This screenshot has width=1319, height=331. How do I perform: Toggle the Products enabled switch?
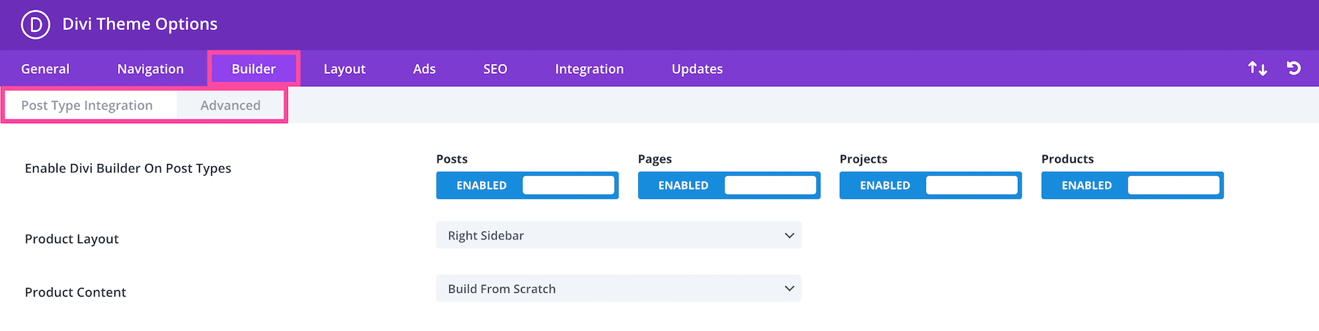tap(1132, 185)
